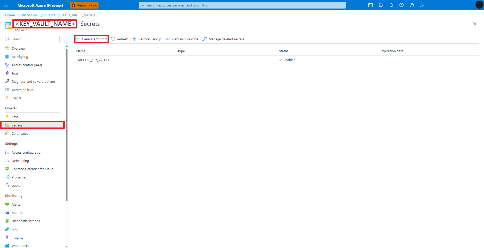
Task: Click the Report a bug button
Action: pos(84,5)
